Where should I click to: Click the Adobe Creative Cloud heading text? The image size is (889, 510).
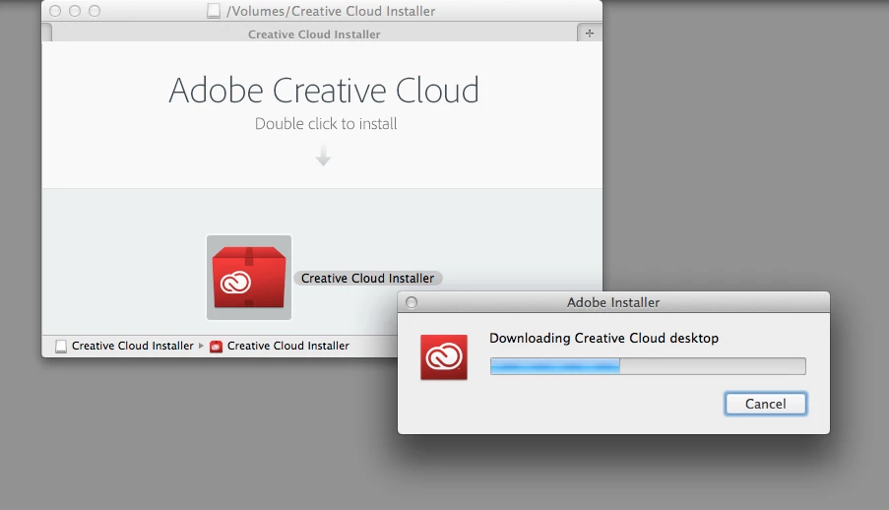tap(324, 91)
